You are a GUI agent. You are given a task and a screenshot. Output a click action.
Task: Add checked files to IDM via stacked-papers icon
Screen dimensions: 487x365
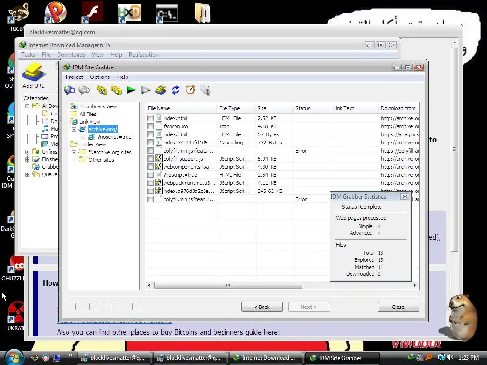[161, 90]
